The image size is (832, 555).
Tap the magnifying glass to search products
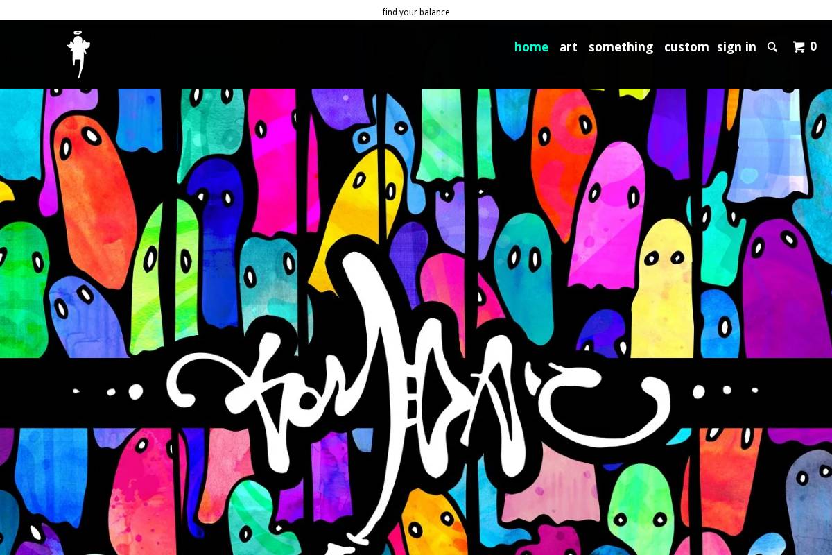772,46
